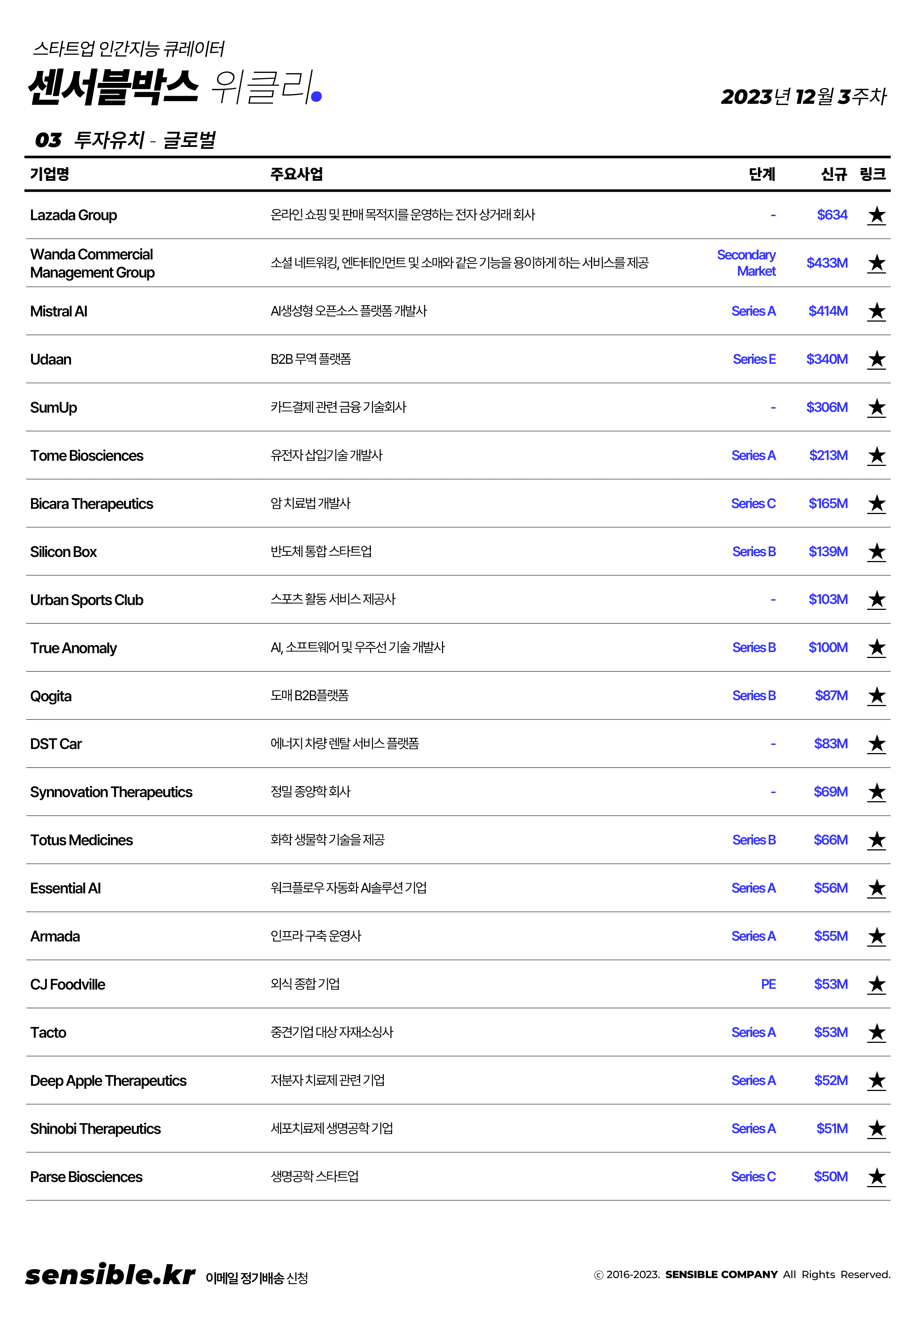Click the 기업명 column header
The height and width of the screenshot is (1323, 916).
click(49, 174)
